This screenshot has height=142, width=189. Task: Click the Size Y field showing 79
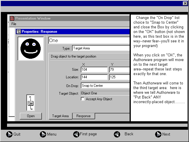120,70
